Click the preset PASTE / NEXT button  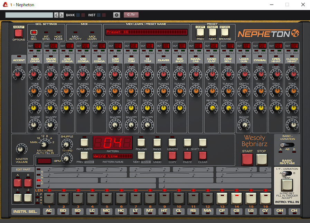click(213, 32)
